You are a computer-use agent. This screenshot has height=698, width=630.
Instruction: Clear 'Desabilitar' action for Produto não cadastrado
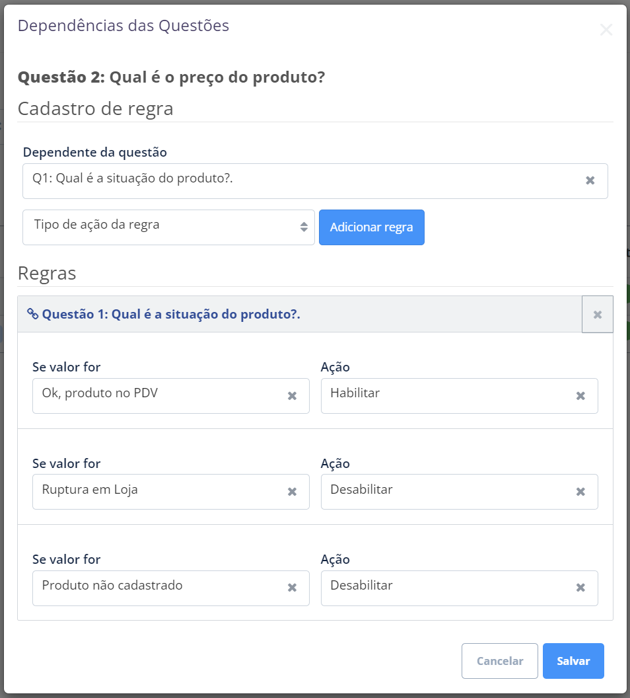tap(580, 588)
